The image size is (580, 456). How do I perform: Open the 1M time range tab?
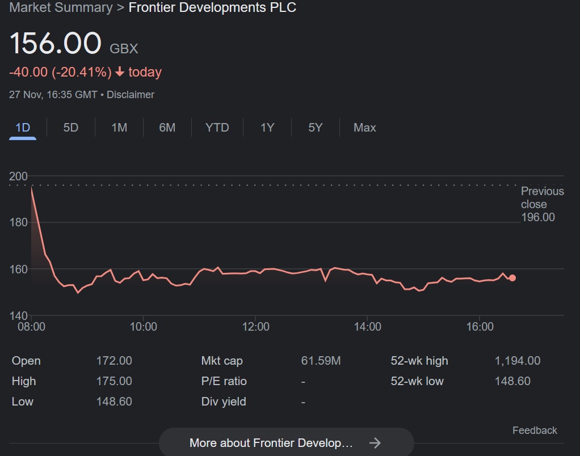(119, 128)
